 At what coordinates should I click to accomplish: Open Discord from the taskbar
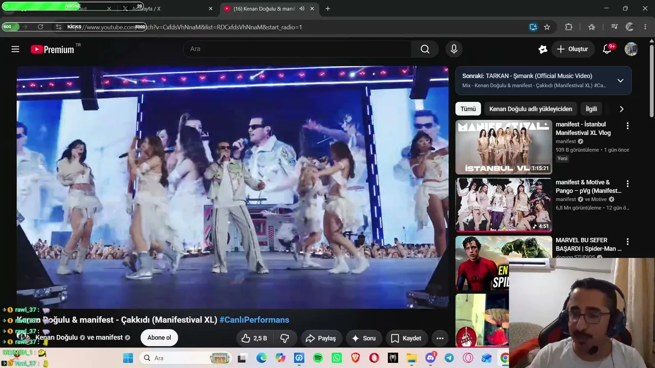click(x=430, y=358)
